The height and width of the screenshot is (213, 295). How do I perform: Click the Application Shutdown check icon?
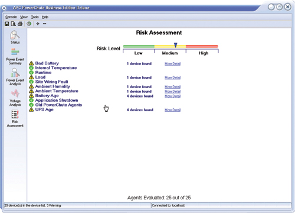pos(31,101)
